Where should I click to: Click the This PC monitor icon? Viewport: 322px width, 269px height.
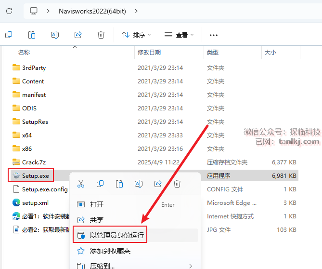coord(34,11)
